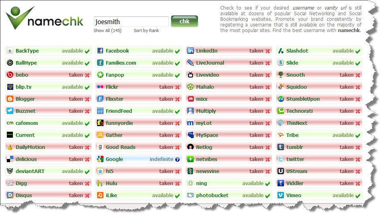Click the Vimeo logo icon
The width and height of the screenshot is (381, 214).
coord(281,196)
